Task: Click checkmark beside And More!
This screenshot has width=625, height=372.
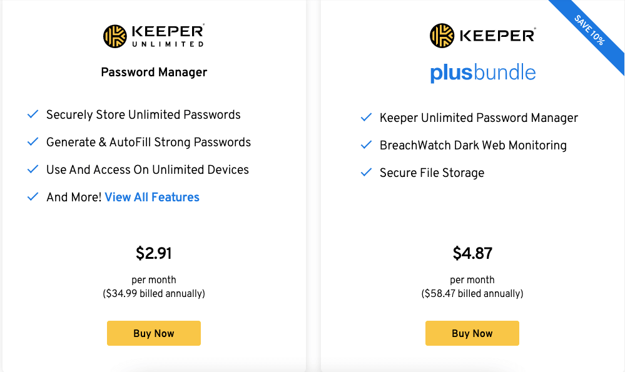Action: tap(33, 197)
